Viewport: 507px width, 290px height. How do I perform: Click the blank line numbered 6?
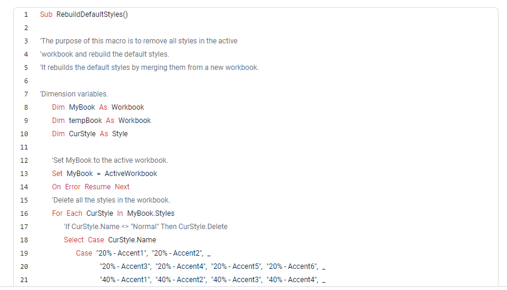tap(26, 81)
